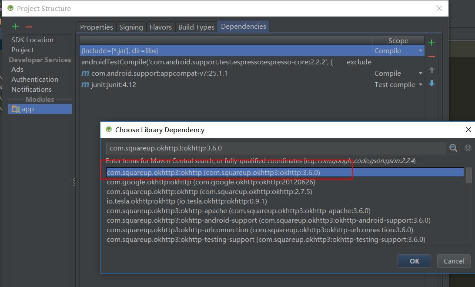The image size is (475, 287).
Task: Click the settings gear beside search button
Action: click(x=468, y=148)
